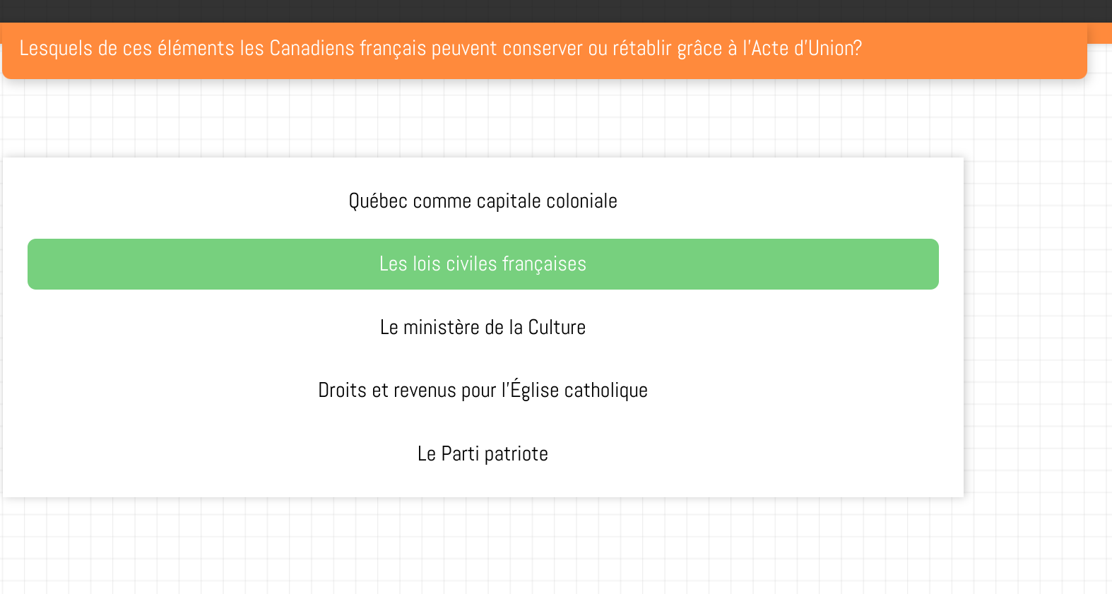Click the orange question banner text
1112x594 pixels.
point(440,49)
